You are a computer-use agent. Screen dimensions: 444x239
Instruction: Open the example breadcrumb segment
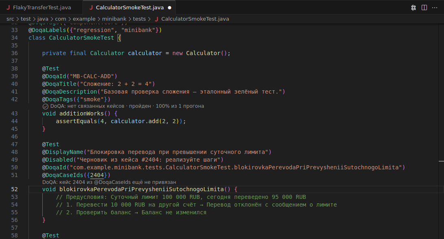84,19
